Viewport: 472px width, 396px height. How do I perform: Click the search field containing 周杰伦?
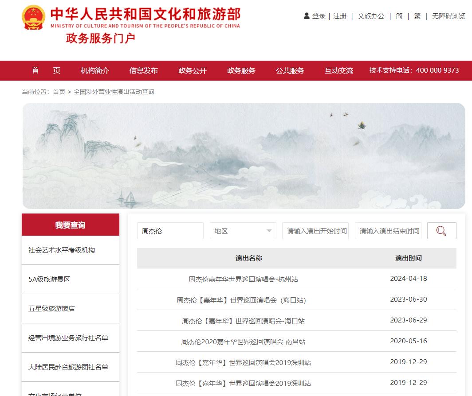click(170, 231)
